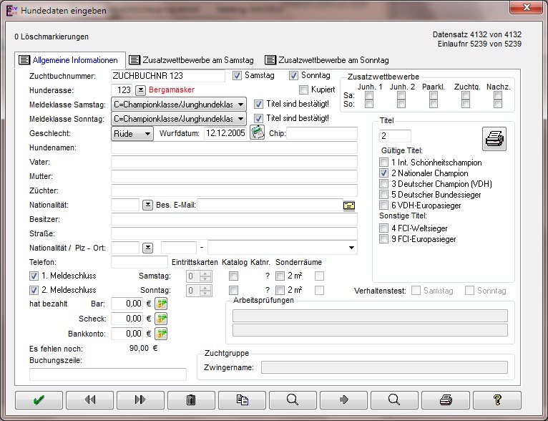Click the e-mail icon beside Bes. E-Mail
Viewport: 548px width, 421px height.
click(x=349, y=205)
